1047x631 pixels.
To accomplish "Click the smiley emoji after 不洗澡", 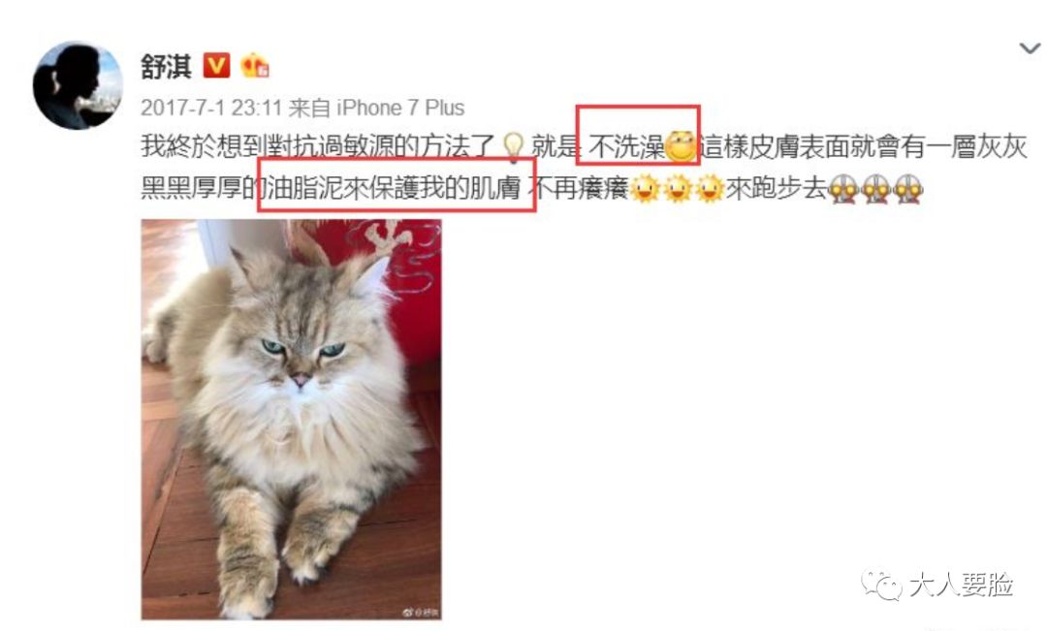I will click(x=681, y=146).
